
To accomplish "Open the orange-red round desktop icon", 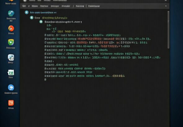I will (11, 28).
